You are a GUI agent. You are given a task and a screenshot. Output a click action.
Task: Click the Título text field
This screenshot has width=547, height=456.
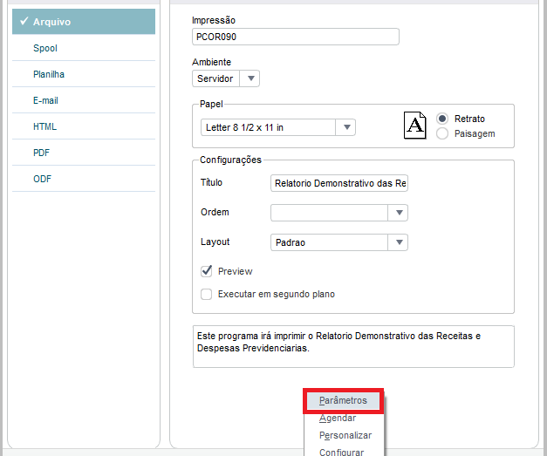(x=339, y=183)
